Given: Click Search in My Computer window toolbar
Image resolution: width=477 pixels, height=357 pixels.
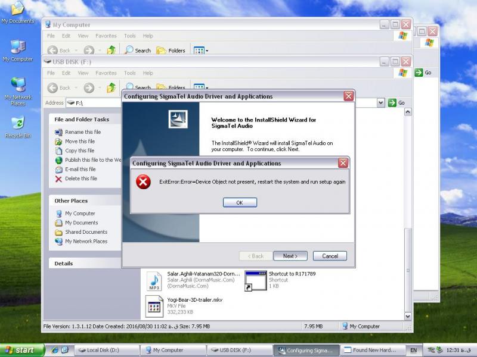Looking at the screenshot, I should (x=138, y=50).
